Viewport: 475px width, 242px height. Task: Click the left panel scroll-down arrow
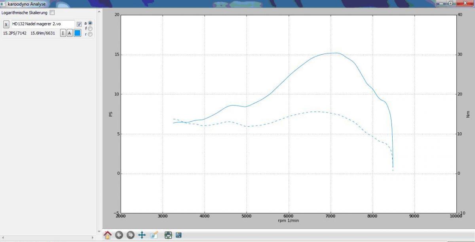pos(99,231)
